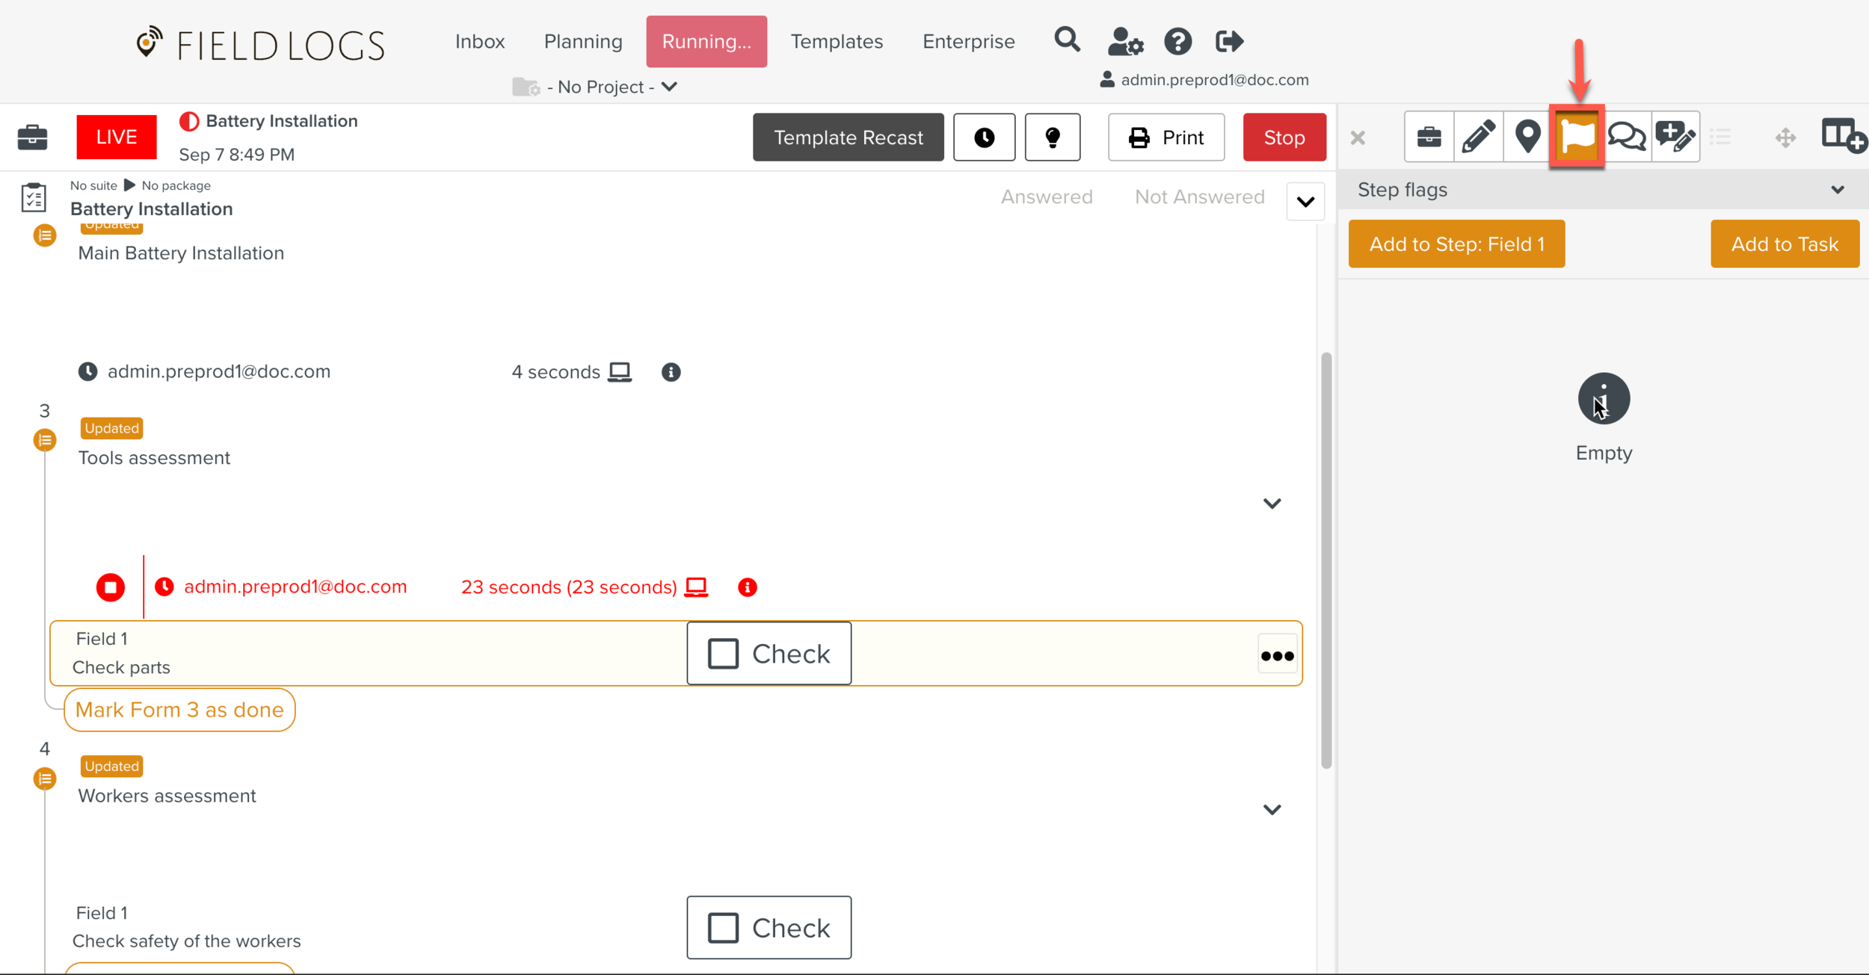This screenshot has height=975, width=1869.
Task: Collapse the Step flags header chevron
Action: click(x=1838, y=190)
